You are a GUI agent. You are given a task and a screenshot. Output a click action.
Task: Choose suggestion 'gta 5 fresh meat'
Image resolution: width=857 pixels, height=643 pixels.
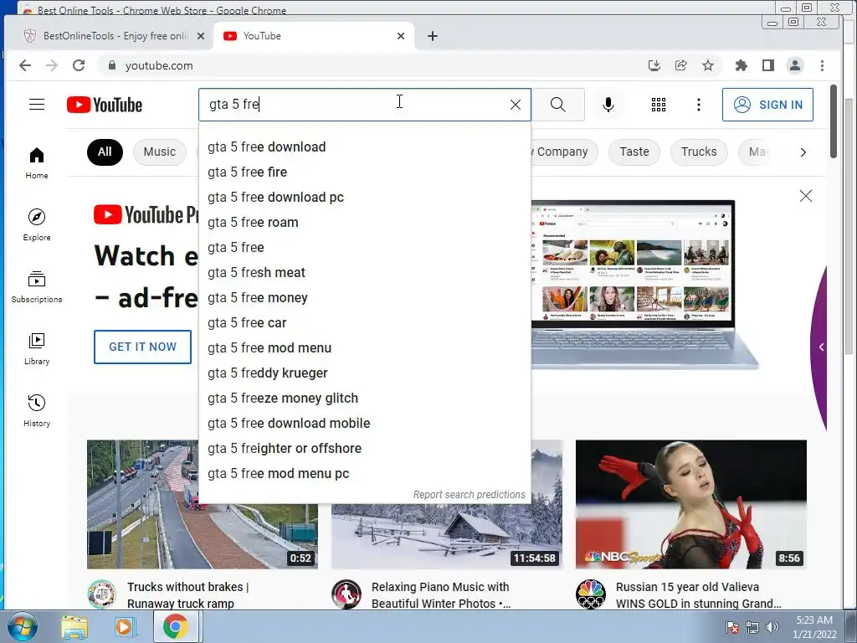364,273
